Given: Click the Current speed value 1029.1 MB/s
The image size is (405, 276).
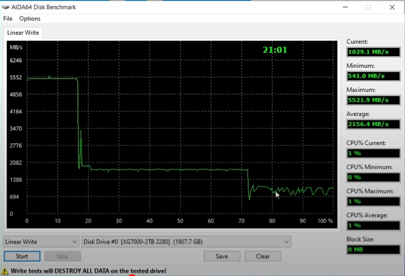Looking at the screenshot, I should (373, 52).
